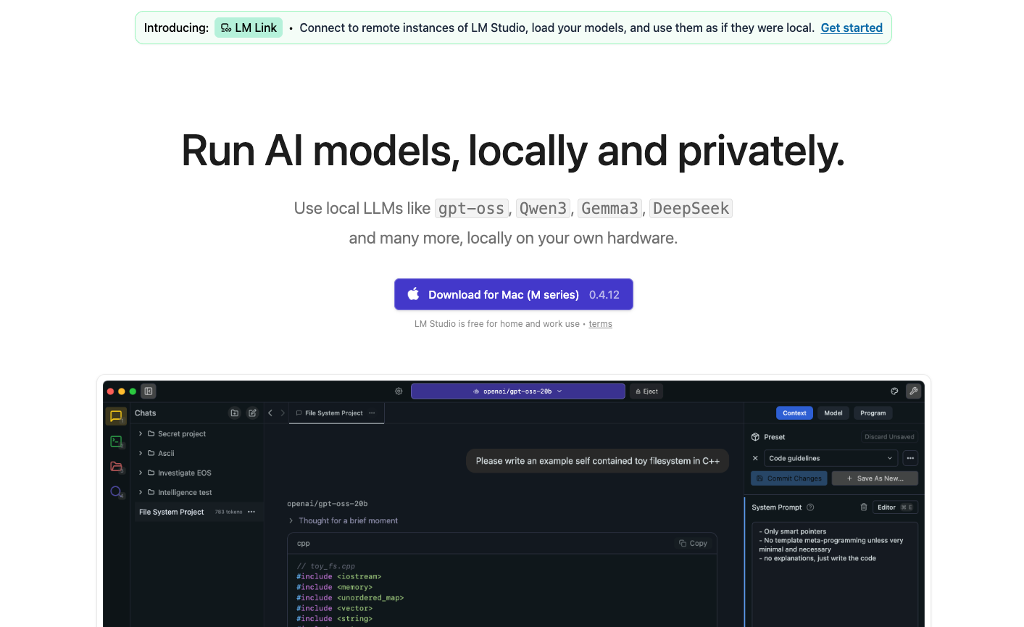Open the Code guidelines preset dropdown

830,457
